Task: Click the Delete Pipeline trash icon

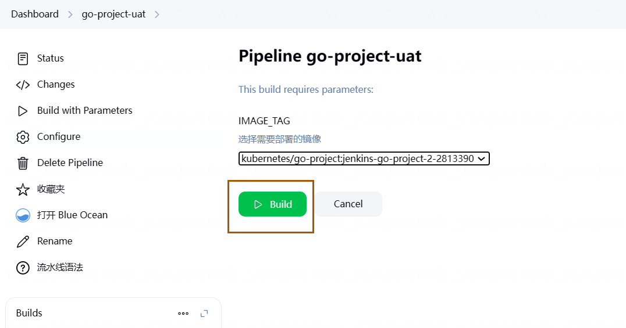Action: click(23, 163)
